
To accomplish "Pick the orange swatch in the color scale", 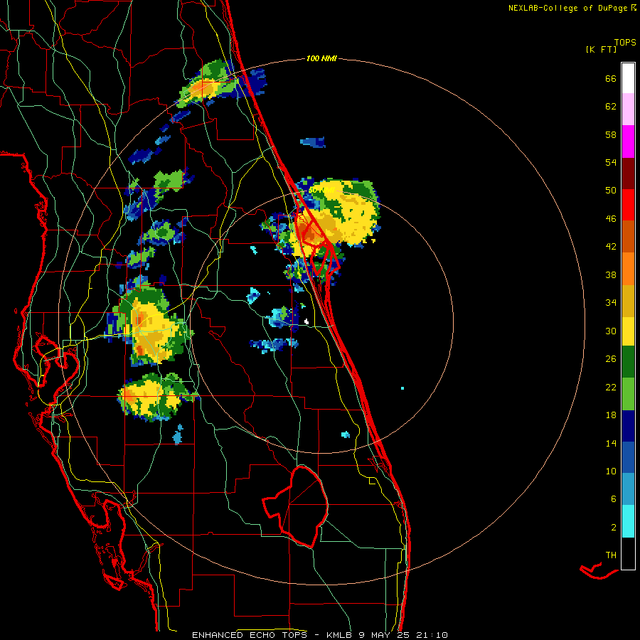I will click(x=628, y=269).
